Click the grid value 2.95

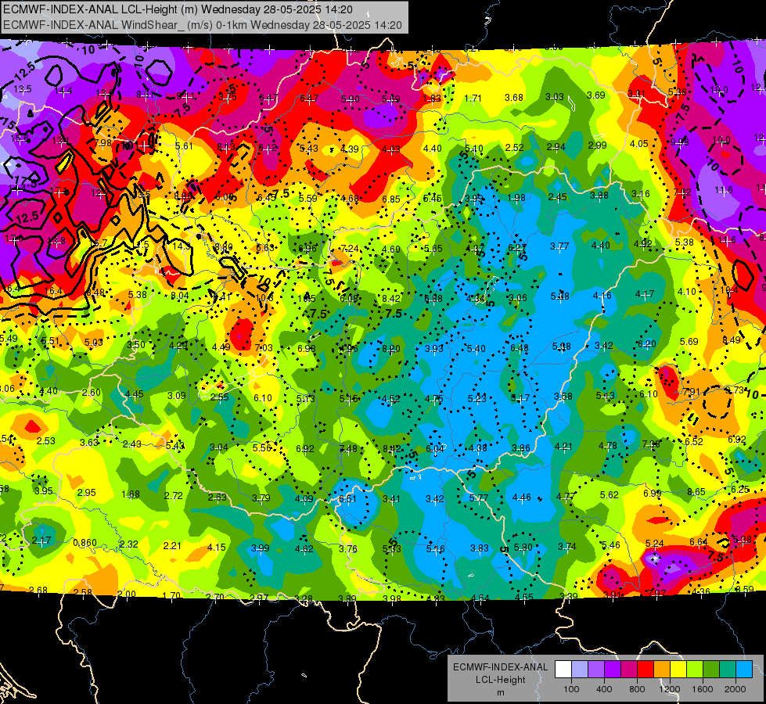[x=87, y=493]
